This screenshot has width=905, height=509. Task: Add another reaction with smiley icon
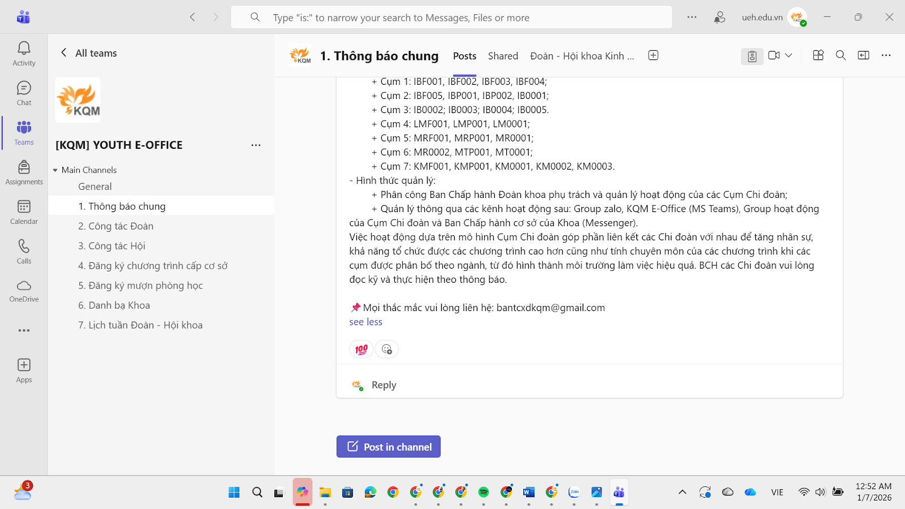click(x=387, y=350)
